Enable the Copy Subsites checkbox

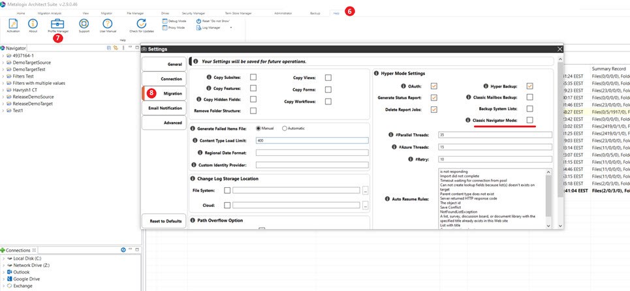(253, 77)
